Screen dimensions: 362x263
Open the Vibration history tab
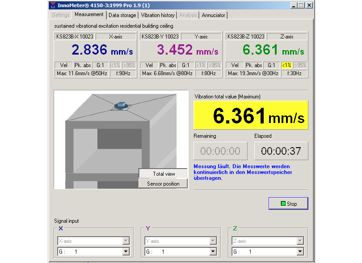pos(158,15)
